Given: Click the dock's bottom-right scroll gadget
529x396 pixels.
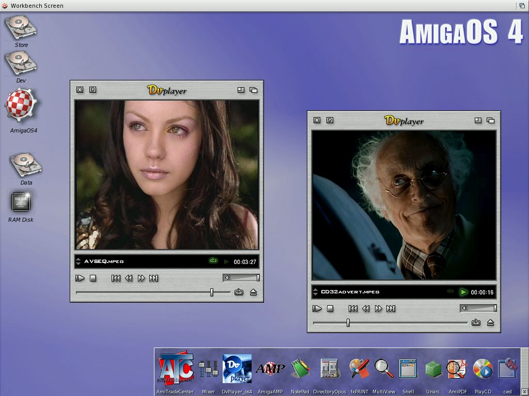Looking at the screenshot, I should coord(524,391).
